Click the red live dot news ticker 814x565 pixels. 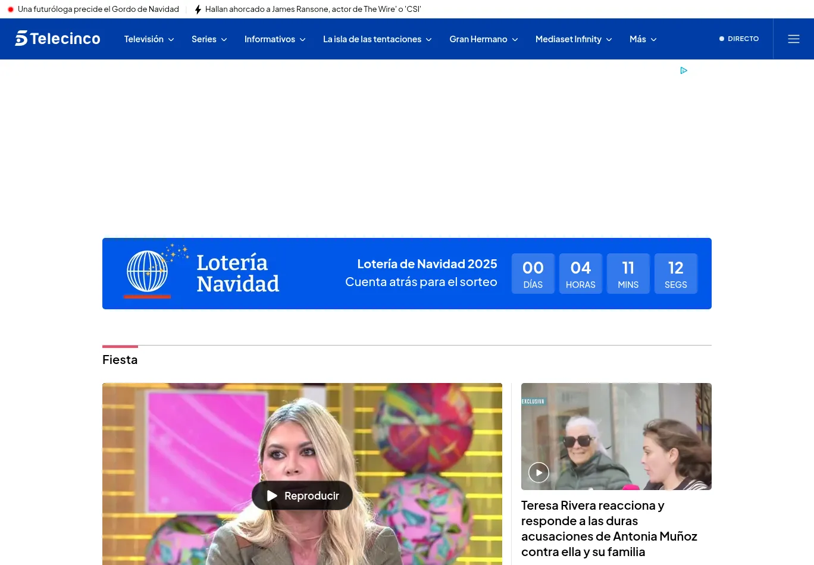(x=11, y=10)
